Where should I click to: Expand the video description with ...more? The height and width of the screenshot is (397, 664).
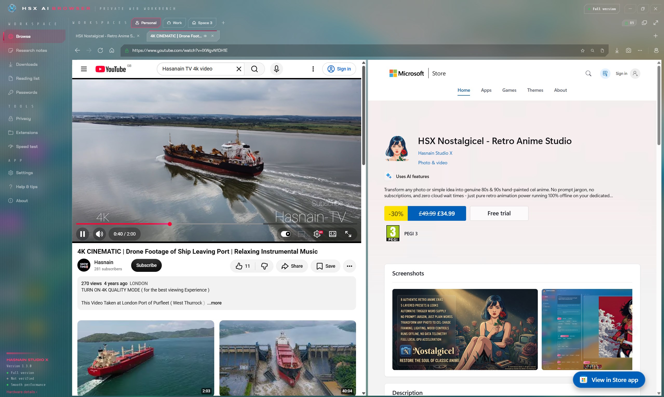214,303
